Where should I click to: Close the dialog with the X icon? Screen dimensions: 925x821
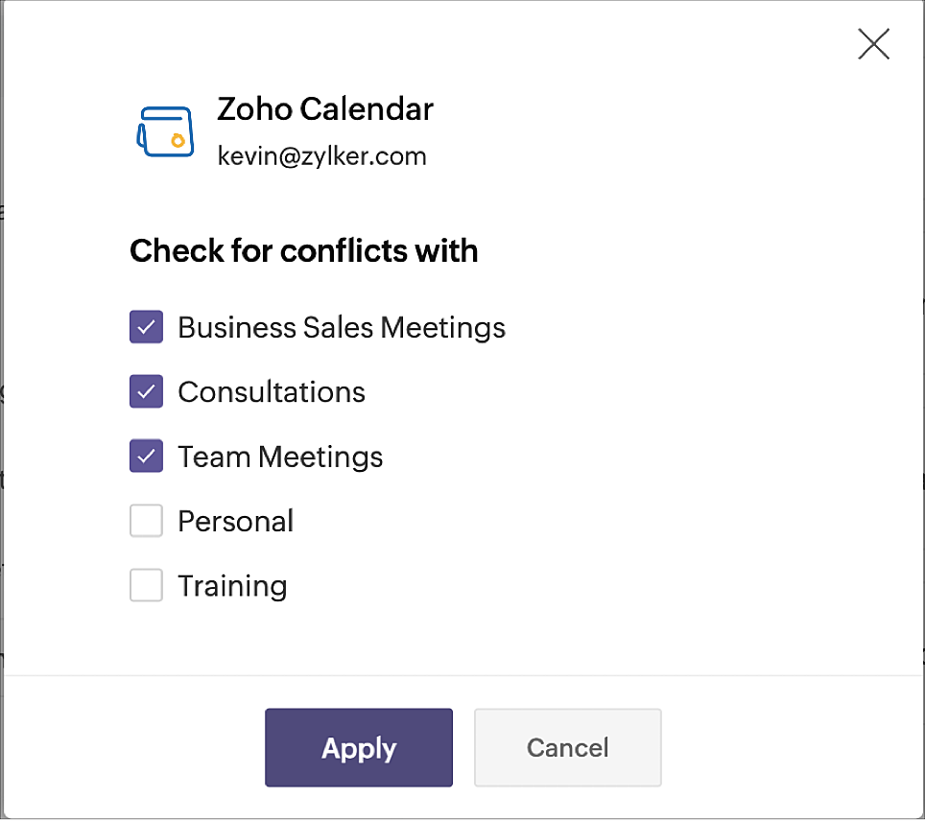pos(874,44)
